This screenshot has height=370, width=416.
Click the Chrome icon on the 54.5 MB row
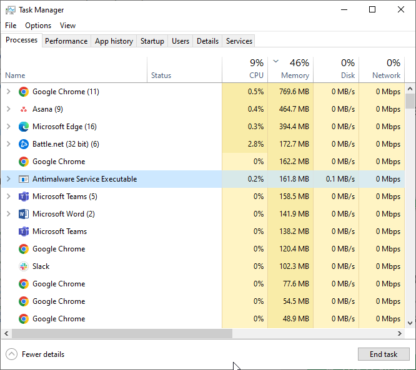point(24,301)
